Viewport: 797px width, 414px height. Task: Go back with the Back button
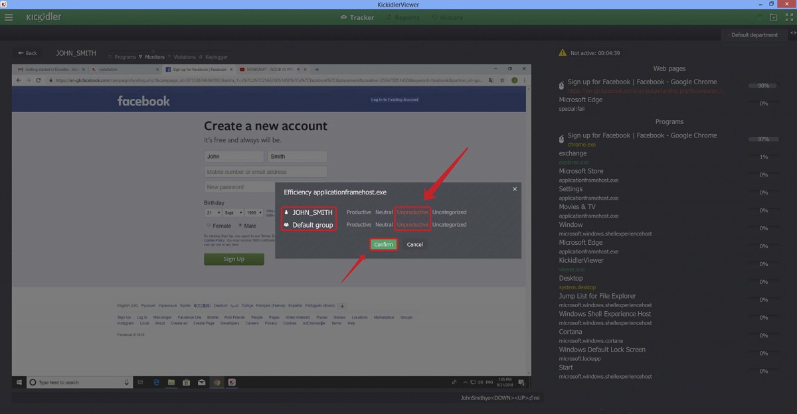click(x=28, y=53)
